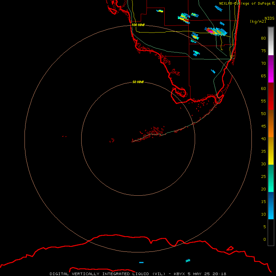Click the 45 value on the color scale
Screen dimensions: 276x276
(x=263, y=126)
